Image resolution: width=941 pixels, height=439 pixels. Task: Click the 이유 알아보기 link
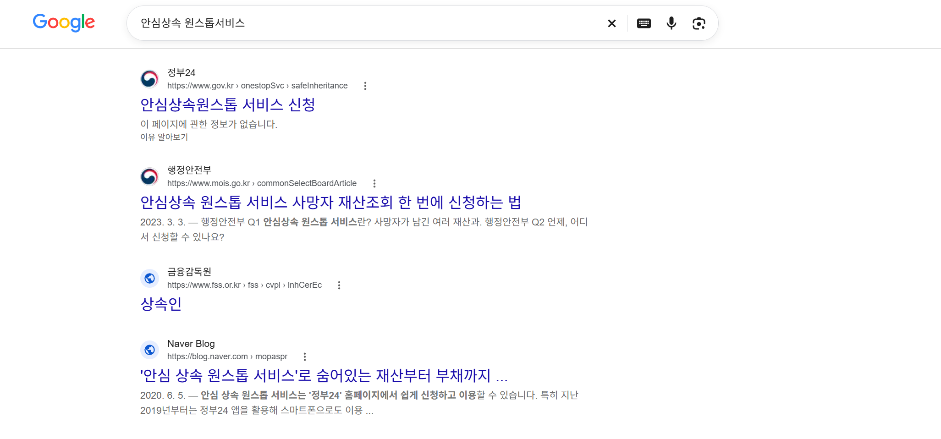[x=164, y=137]
